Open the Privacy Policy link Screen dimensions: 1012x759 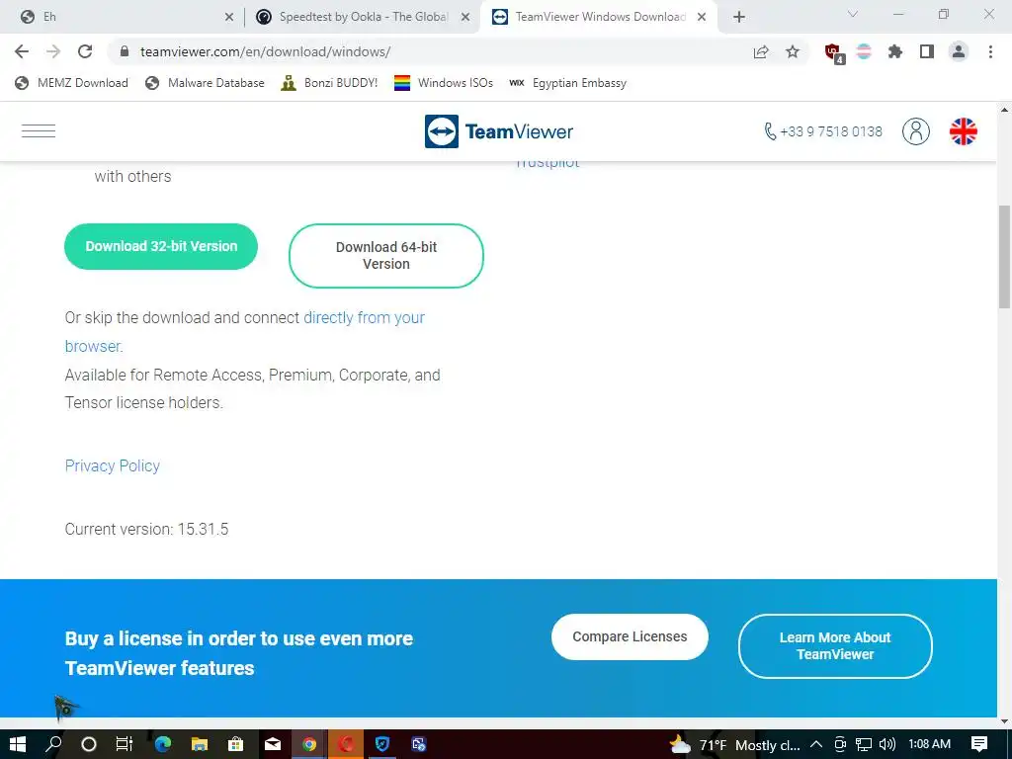[x=113, y=466]
